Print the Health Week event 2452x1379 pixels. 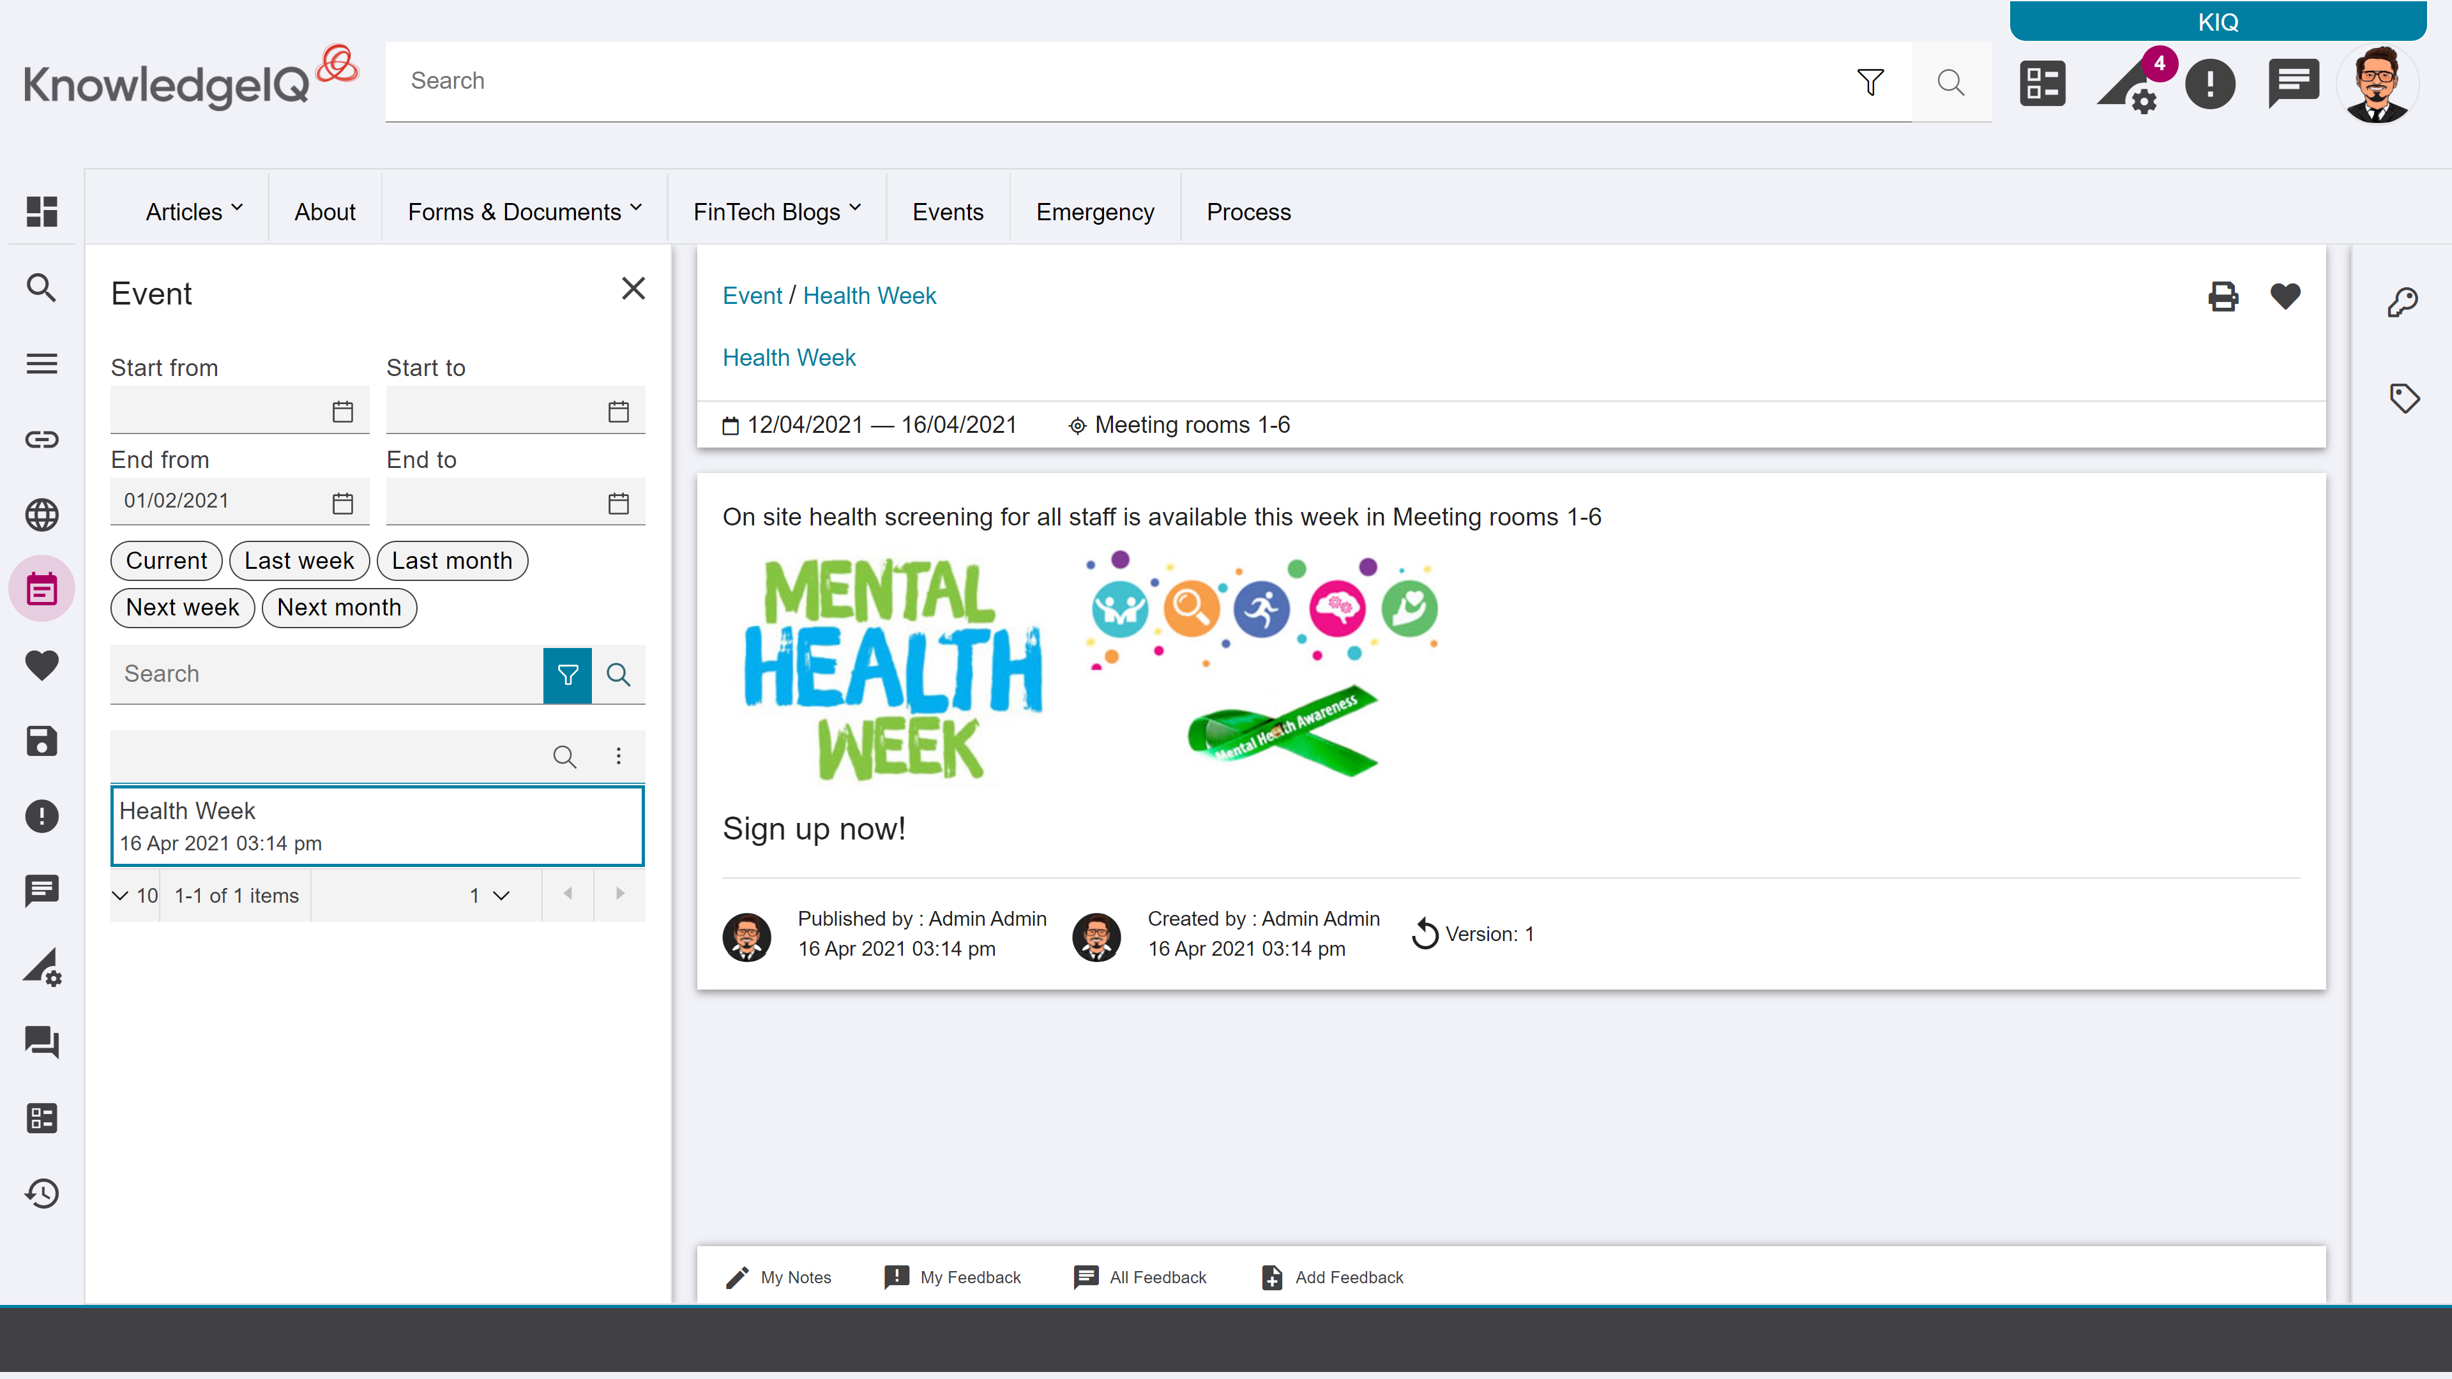tap(2223, 296)
